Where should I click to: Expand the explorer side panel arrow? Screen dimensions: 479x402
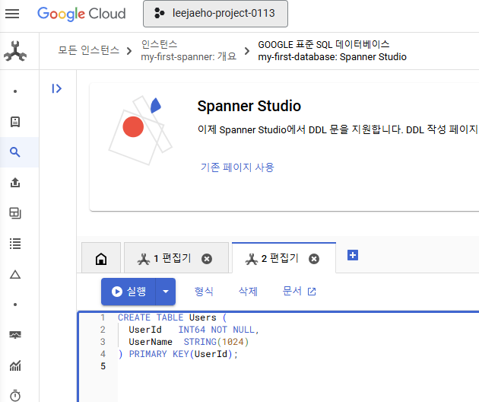pos(57,89)
